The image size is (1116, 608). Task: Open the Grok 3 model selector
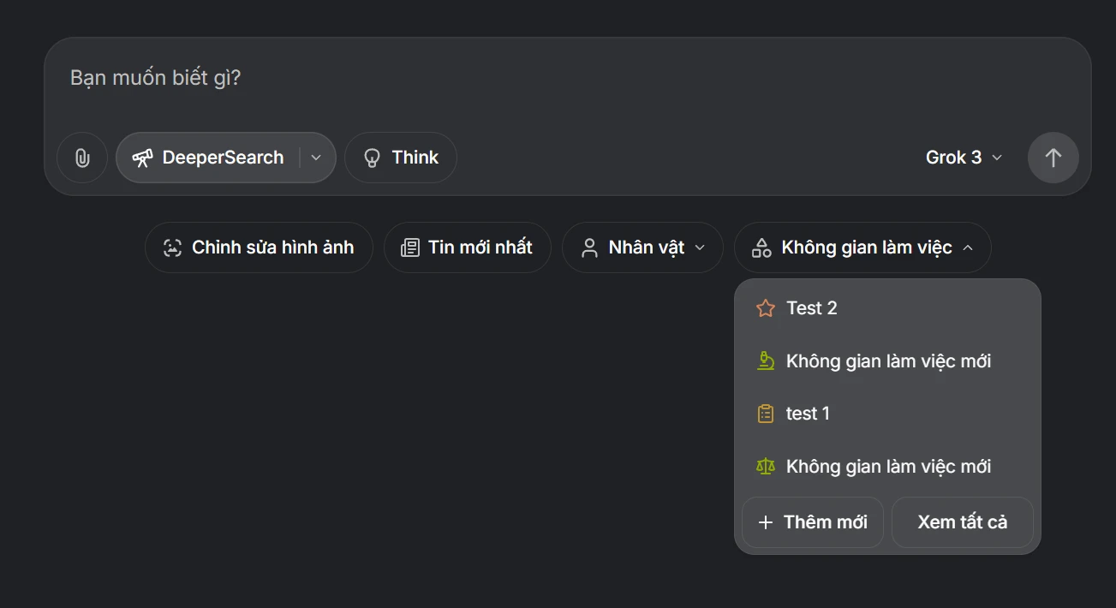(964, 158)
